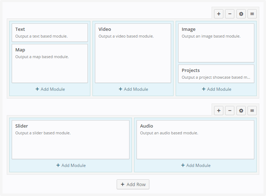Remove a column in second row with minus icon
266x196 pixels.
[230, 111]
